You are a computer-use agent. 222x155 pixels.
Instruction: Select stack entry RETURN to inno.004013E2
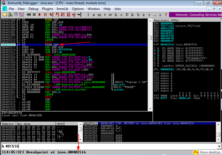tap(149, 123)
